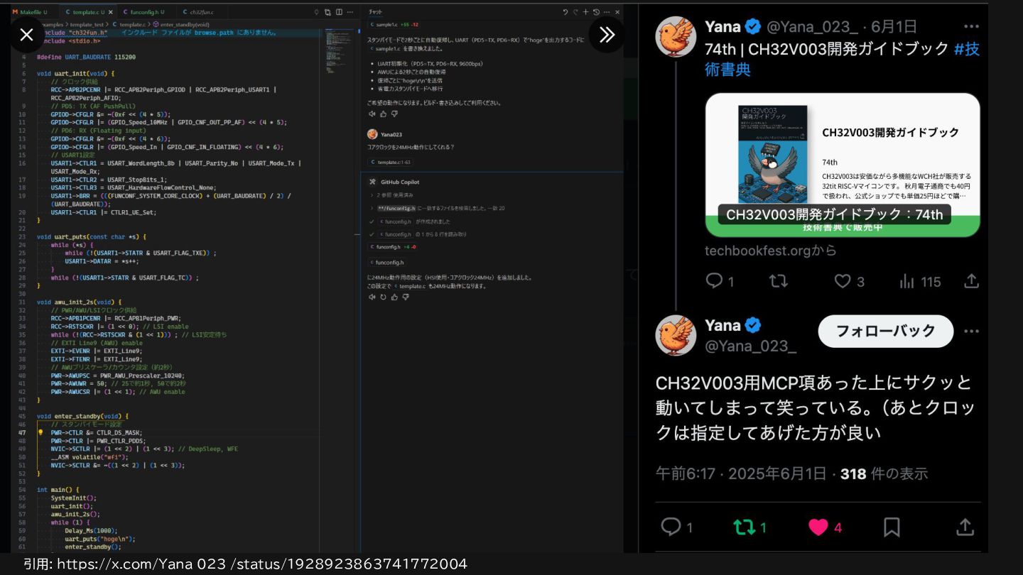Click template_test in the breadcrumb path

coord(87,24)
